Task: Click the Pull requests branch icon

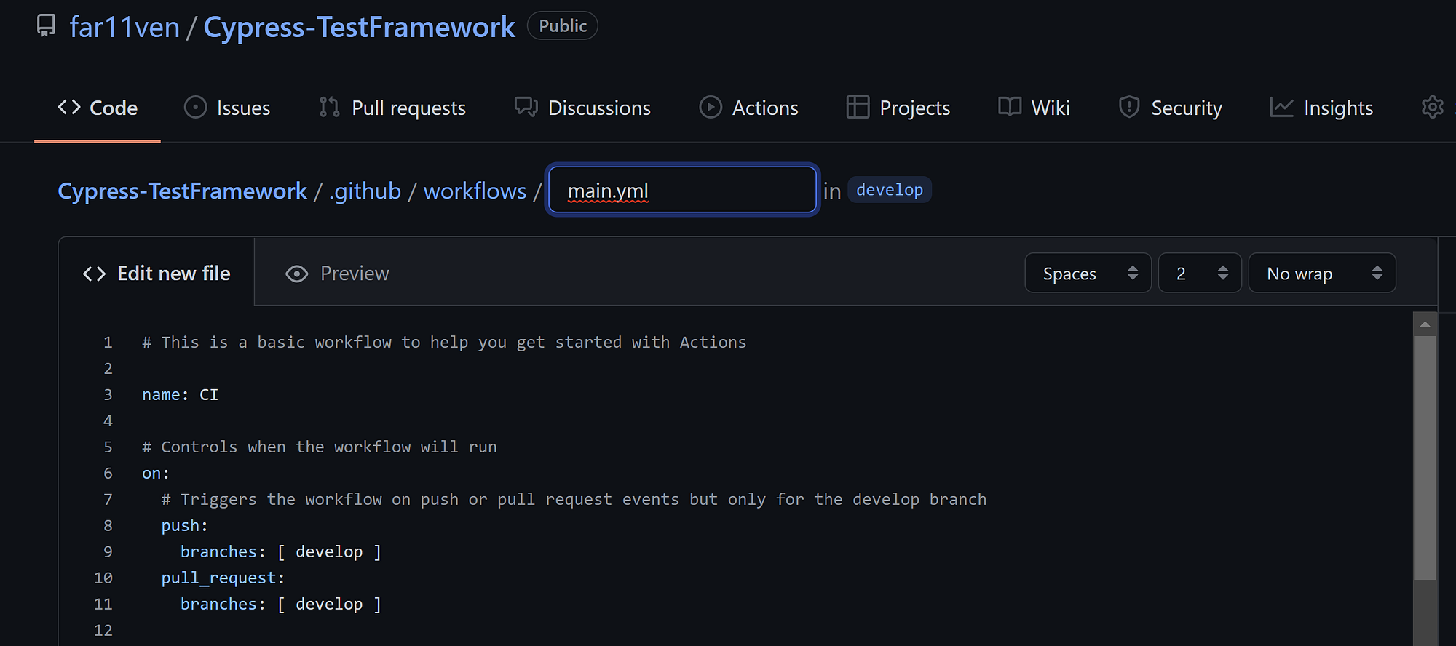Action: point(330,108)
